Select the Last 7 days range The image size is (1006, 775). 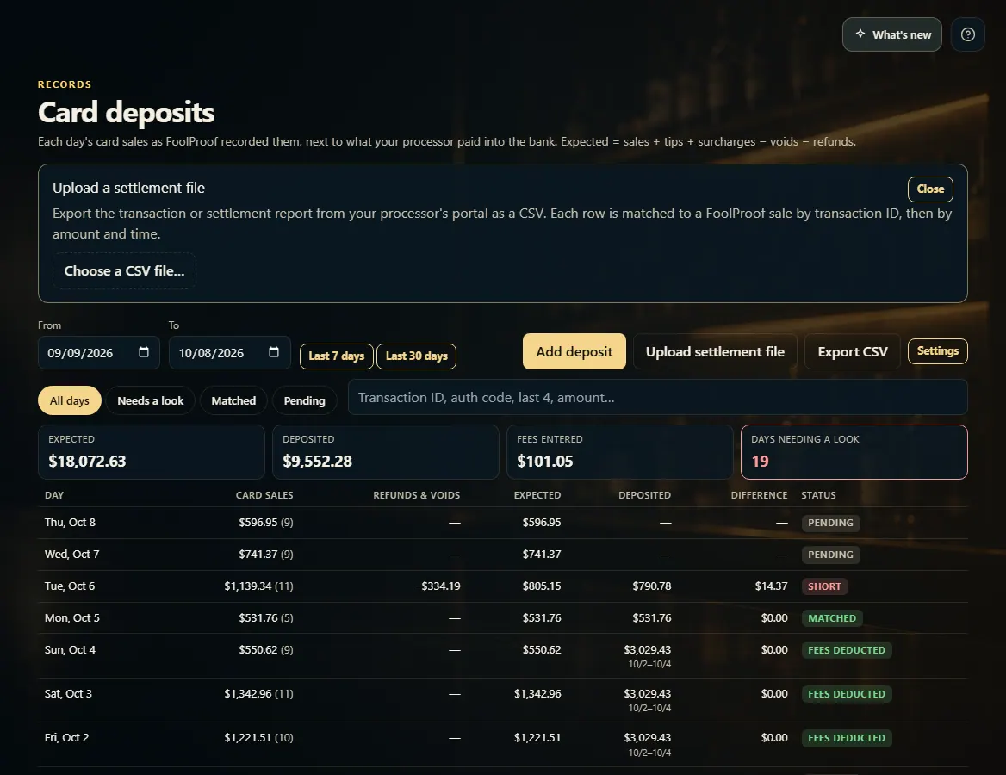pos(336,356)
